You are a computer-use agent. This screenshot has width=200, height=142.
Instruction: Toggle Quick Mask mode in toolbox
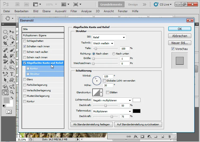[x=9, y=112]
